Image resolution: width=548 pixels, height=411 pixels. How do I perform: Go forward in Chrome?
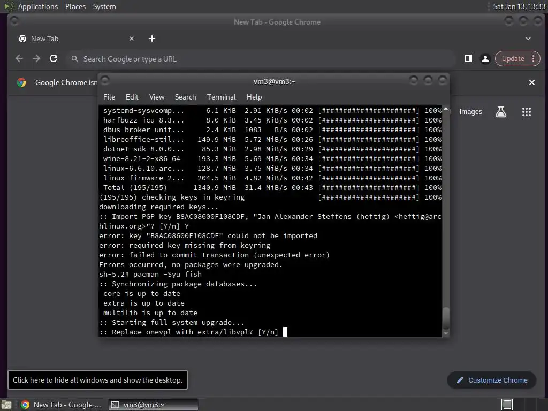pos(36,59)
